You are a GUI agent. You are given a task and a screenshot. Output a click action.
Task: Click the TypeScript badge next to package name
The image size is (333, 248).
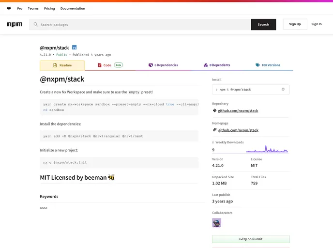coord(75,47)
